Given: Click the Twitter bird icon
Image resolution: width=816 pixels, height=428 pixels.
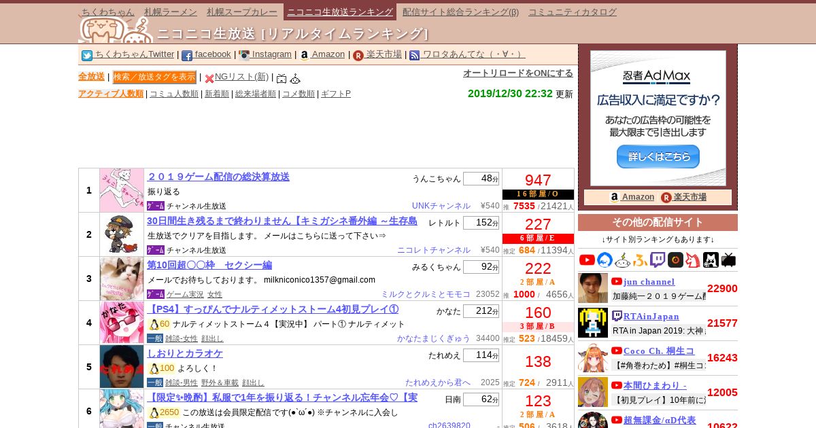Looking at the screenshot, I should [x=87, y=56].
